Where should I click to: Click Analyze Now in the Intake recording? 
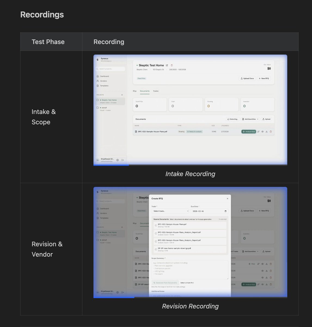[249, 132]
